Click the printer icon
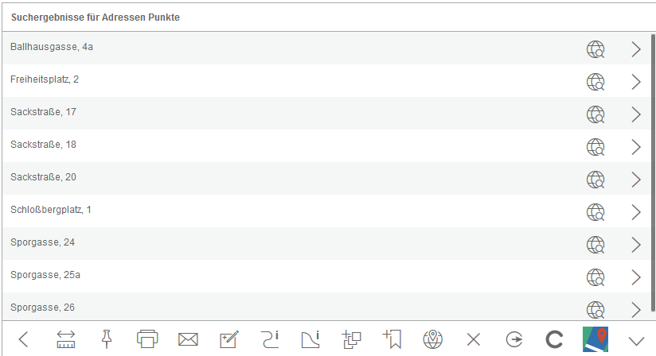 [147, 339]
